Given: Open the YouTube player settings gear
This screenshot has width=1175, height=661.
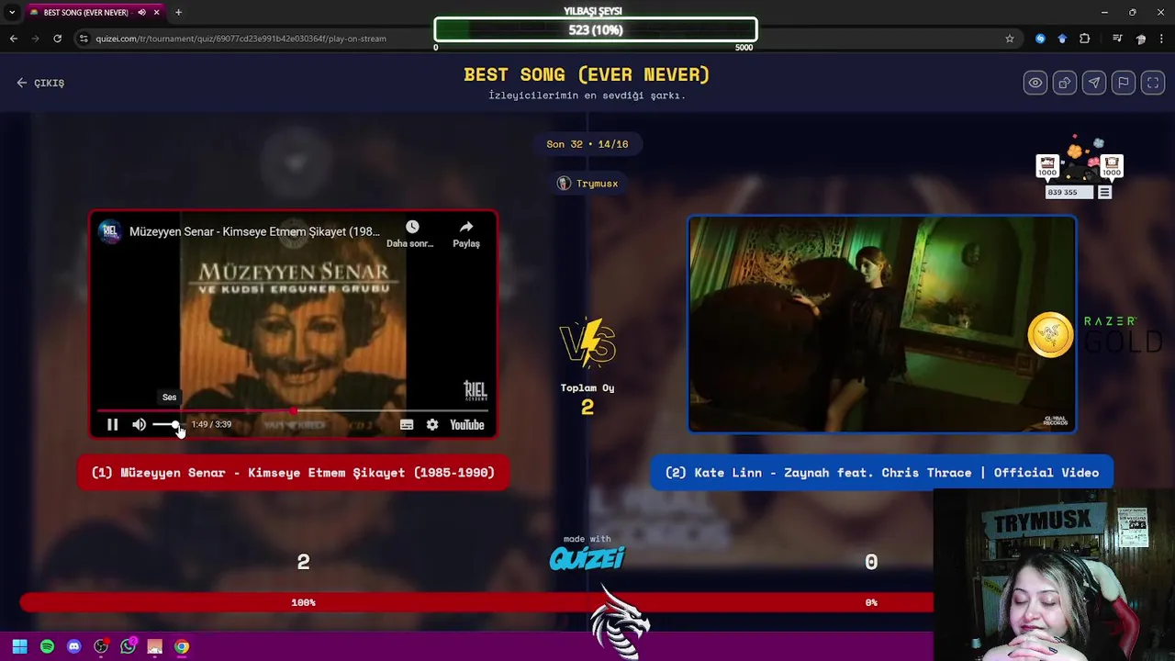Looking at the screenshot, I should click(x=432, y=424).
